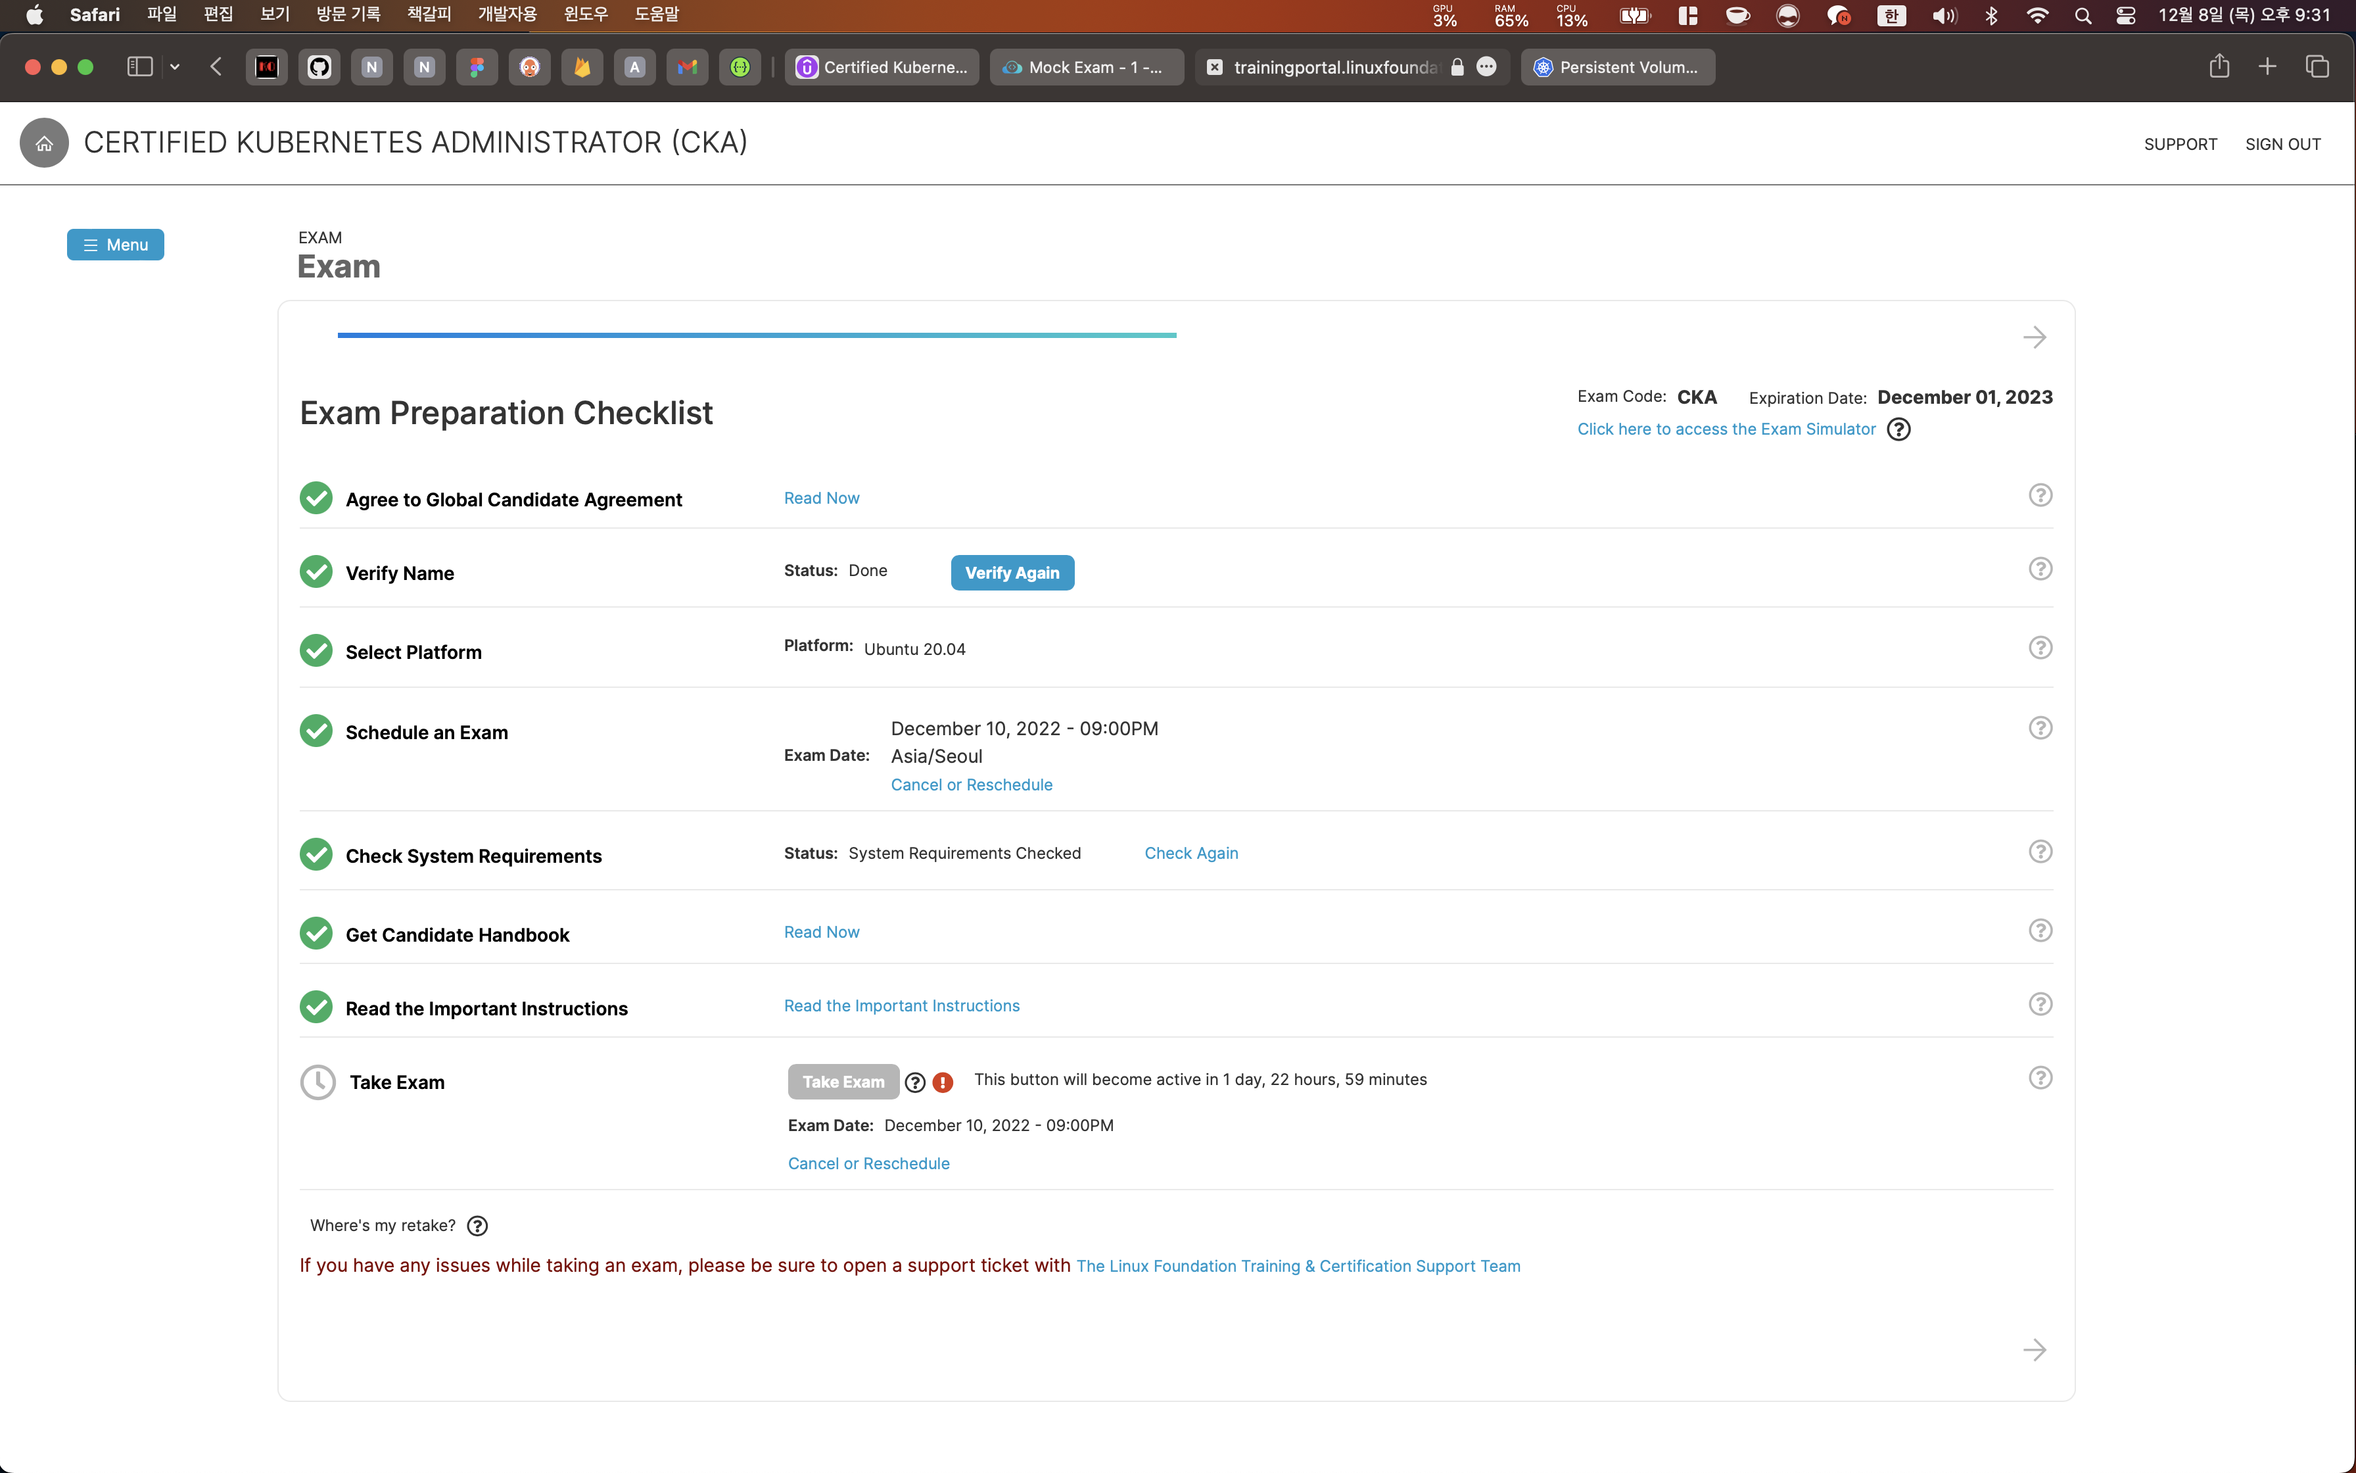Viewport: 2356px width, 1473px height.
Task: Click green check for Select Platform
Action: point(316,651)
